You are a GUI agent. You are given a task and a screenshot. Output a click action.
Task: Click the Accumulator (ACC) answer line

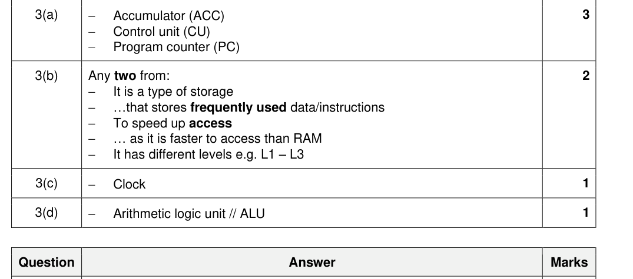pos(169,16)
